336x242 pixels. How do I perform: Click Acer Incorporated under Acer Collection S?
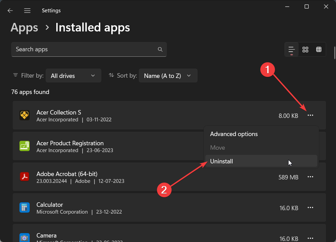click(57, 120)
